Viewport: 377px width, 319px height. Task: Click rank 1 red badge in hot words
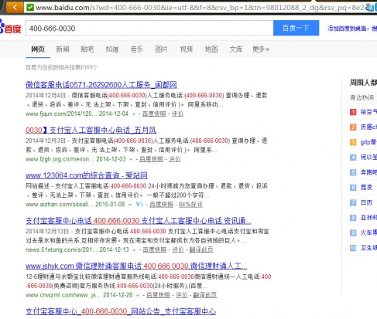(353, 112)
